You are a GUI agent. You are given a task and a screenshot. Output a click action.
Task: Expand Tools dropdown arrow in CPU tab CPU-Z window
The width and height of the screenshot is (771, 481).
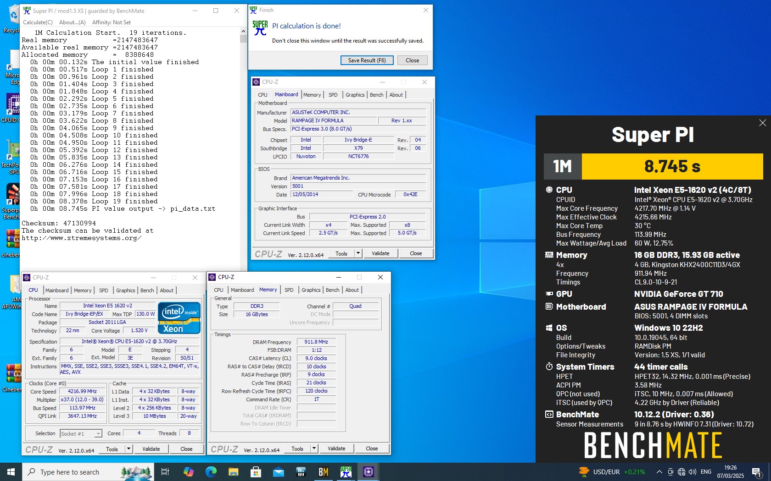129,449
